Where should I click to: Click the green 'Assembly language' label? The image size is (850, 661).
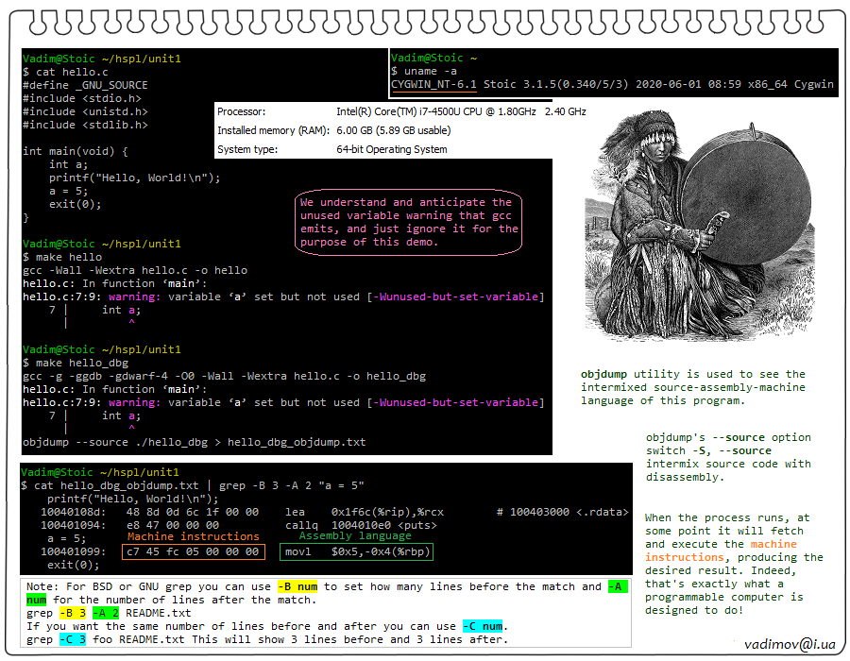[x=355, y=536]
